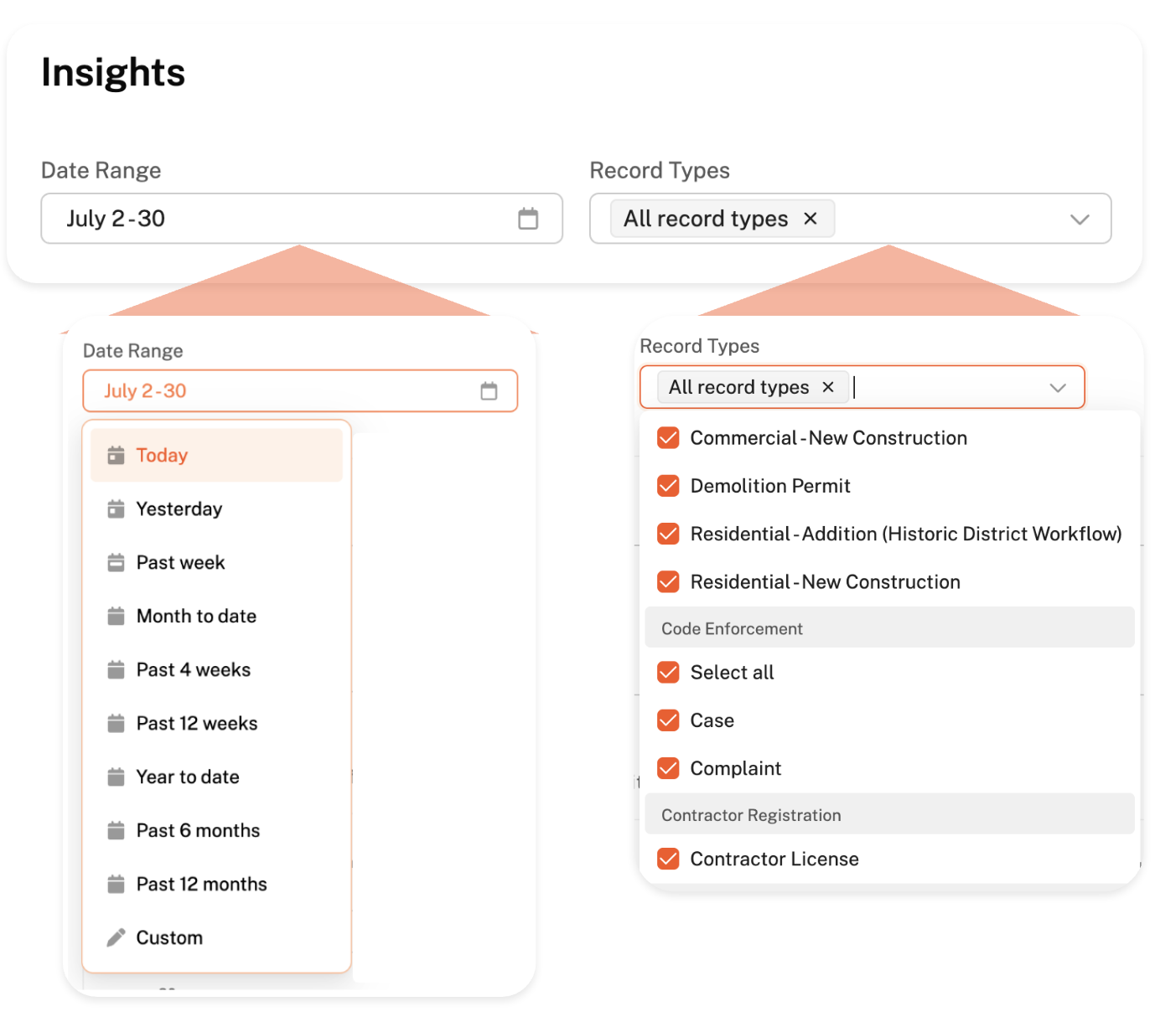Click the pencil icon beside Custom
Screen dimensions: 1155x1022
point(116,937)
